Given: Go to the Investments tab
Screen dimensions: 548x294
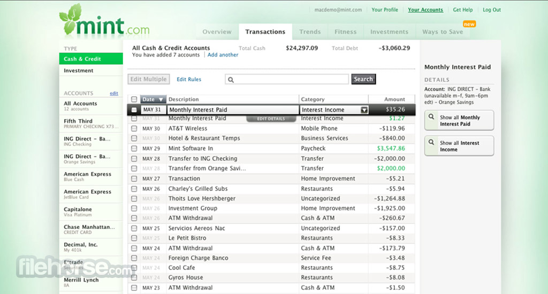Looking at the screenshot, I should click(x=390, y=32).
